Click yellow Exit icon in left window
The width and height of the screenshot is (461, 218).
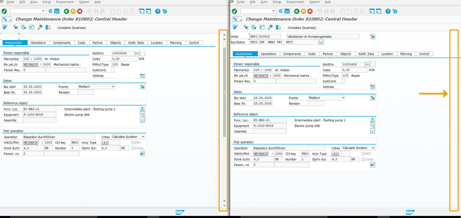tap(73, 11)
